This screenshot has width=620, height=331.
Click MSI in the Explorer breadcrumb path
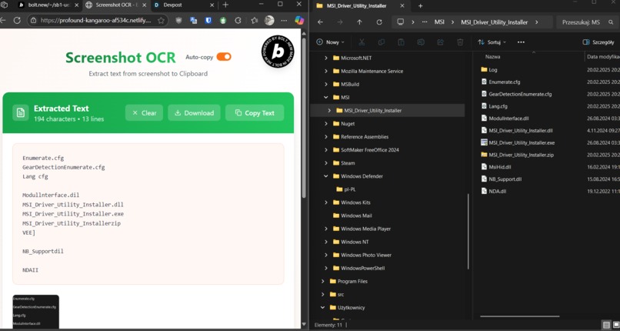439,22
